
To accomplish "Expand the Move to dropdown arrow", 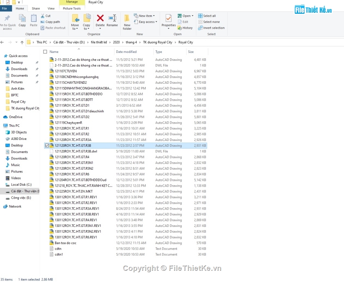I will coord(77,29).
